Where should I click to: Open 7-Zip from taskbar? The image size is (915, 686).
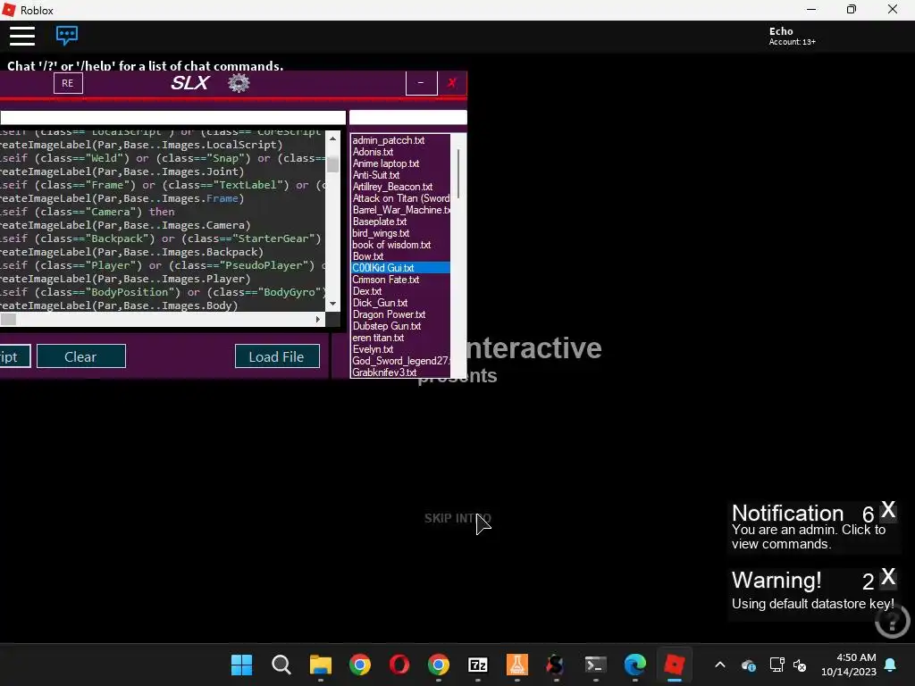click(478, 665)
